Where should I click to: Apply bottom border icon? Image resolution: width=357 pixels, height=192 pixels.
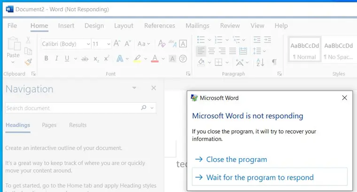point(218,62)
